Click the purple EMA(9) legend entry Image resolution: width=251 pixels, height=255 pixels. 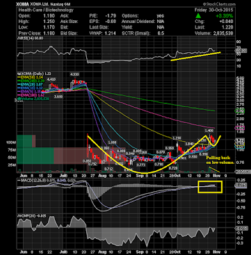29,92
